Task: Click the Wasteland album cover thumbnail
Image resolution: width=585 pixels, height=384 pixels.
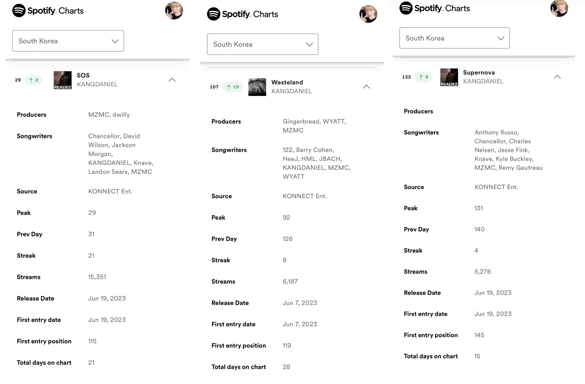Action: 257,87
